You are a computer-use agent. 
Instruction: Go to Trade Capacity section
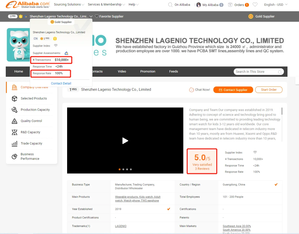(x=32, y=143)
